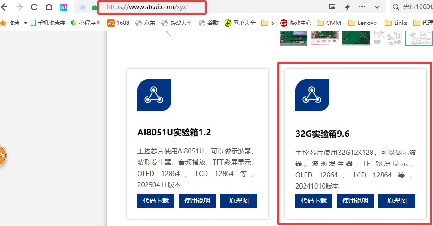Open the AI assistant icon in toolbar
Viewport: 433px width, 226px height.
coord(63,7)
